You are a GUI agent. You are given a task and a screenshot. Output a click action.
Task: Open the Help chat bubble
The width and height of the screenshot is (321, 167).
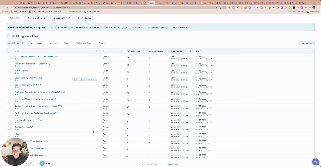(315, 162)
